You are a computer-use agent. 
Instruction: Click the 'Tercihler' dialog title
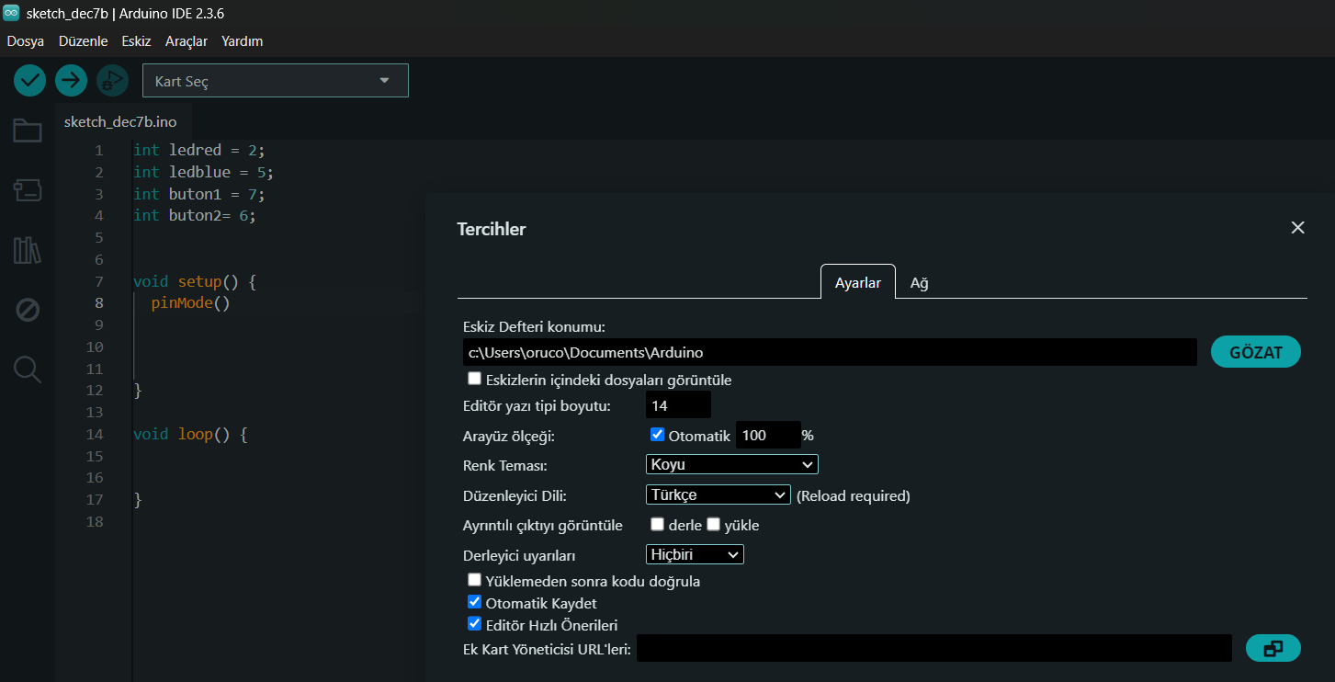[x=492, y=229]
